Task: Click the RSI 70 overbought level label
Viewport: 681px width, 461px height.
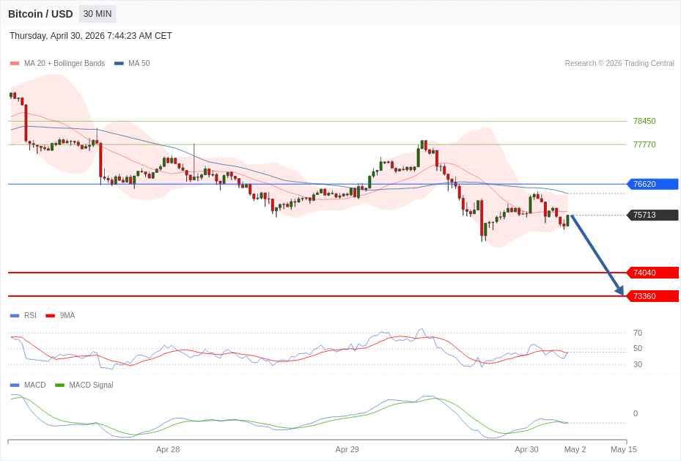Action: (x=638, y=333)
